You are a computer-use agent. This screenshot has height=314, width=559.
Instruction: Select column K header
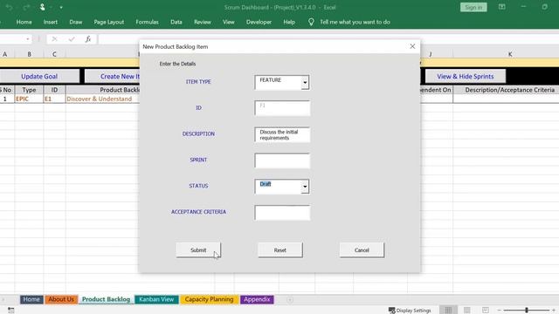point(510,54)
